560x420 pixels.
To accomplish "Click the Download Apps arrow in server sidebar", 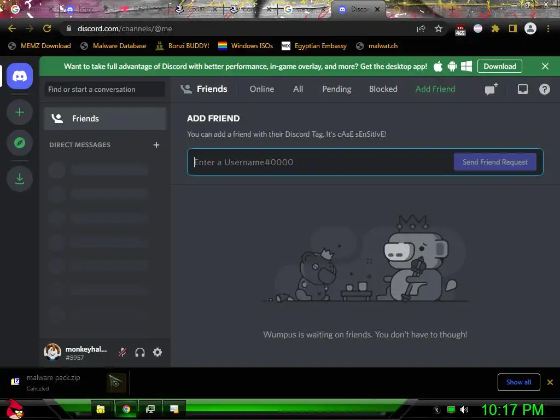I will [x=20, y=179].
